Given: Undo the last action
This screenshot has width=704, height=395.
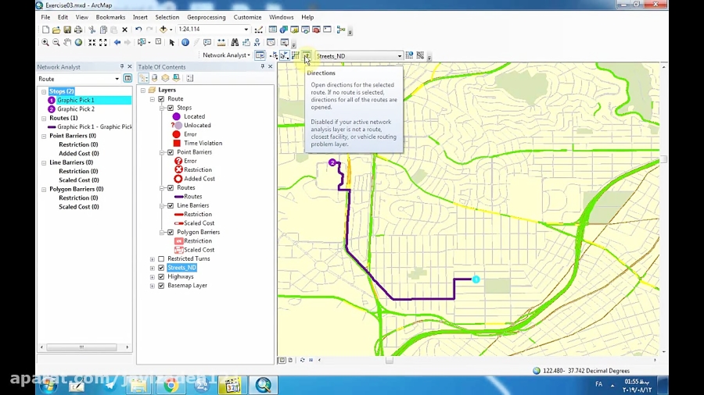Looking at the screenshot, I should [138, 30].
